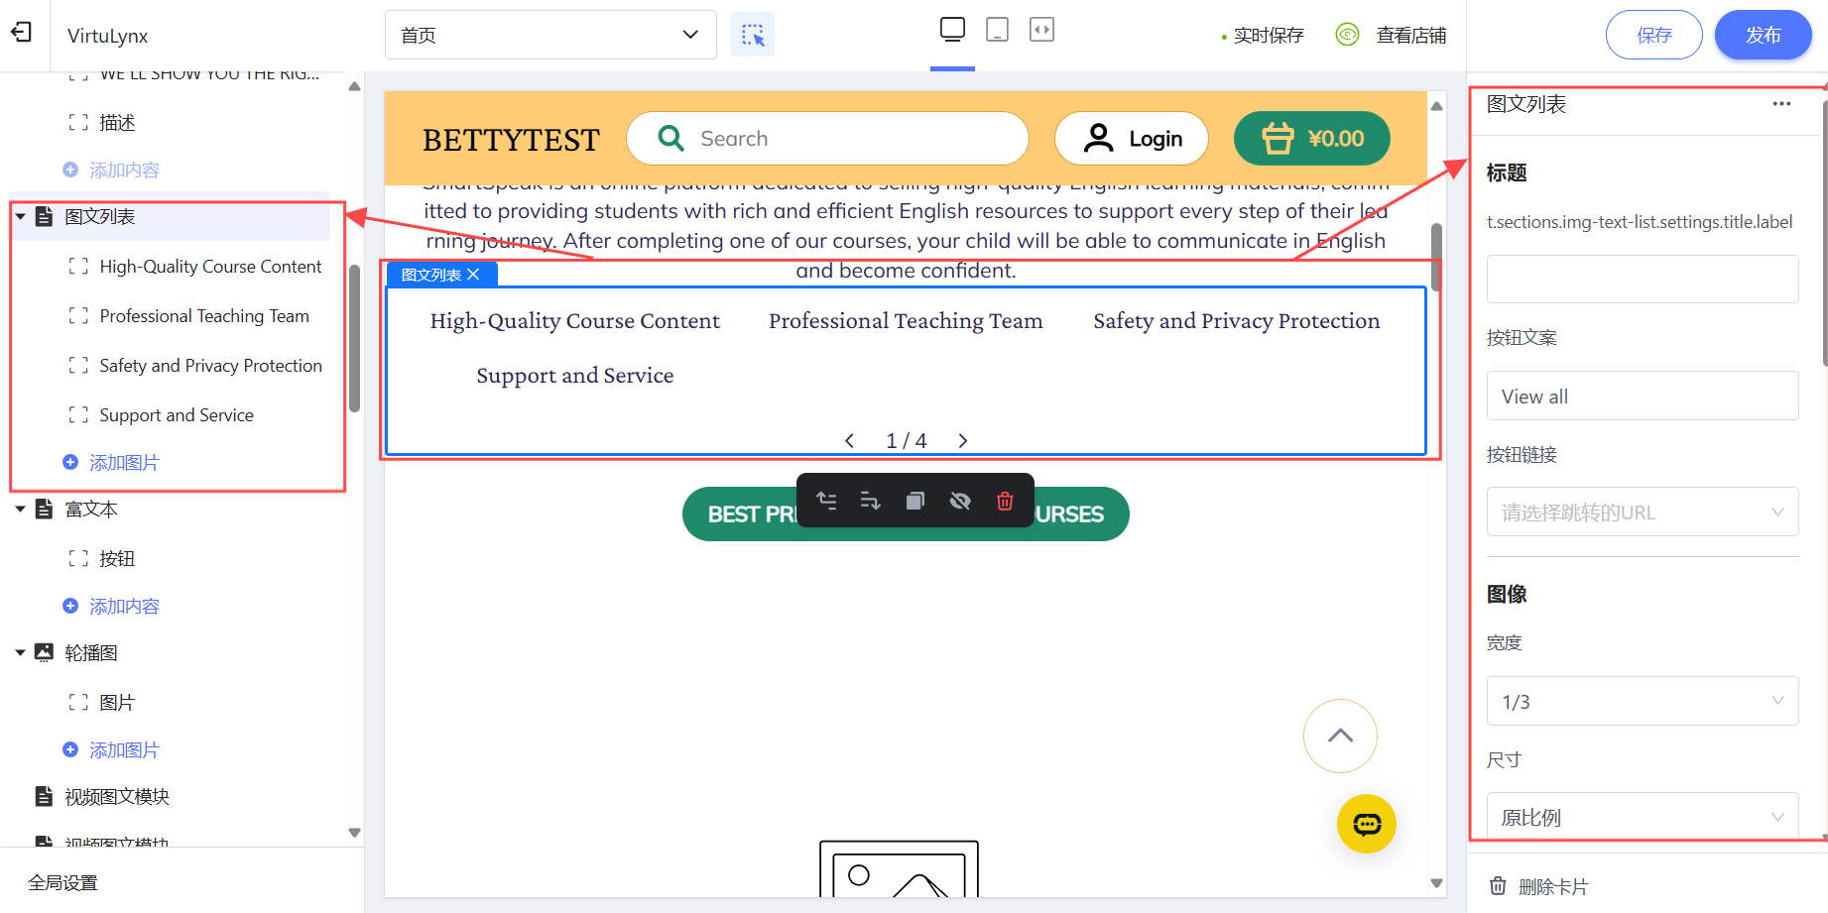
Task: Hide the section using crossed-eye icon
Action: coord(959,501)
